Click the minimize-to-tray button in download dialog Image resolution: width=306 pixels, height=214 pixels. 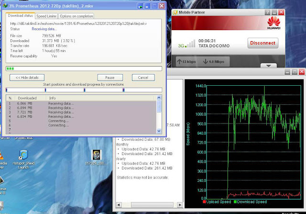coord(140,6)
